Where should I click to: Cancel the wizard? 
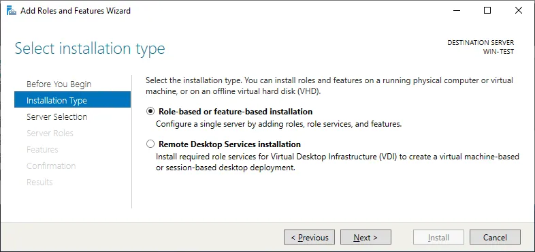click(495, 237)
